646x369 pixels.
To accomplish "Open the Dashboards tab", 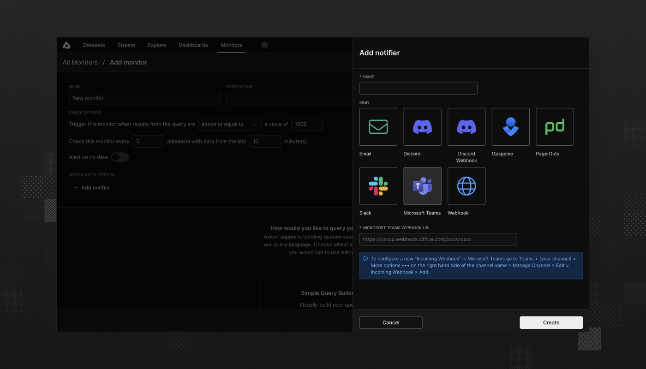I will click(x=193, y=45).
